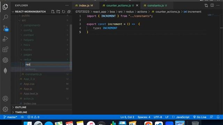The height and width of the screenshot is (125, 223).
Task: Click New Folder icon in Explorer header
Action: 58,11
